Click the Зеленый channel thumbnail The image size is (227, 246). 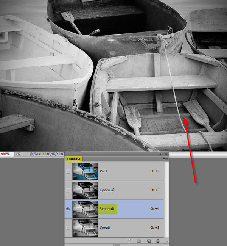pos(85,209)
